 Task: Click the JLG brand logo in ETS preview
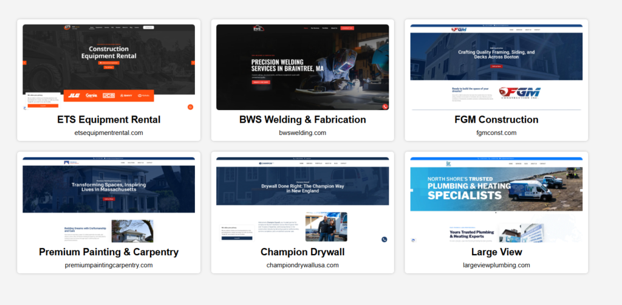point(73,95)
